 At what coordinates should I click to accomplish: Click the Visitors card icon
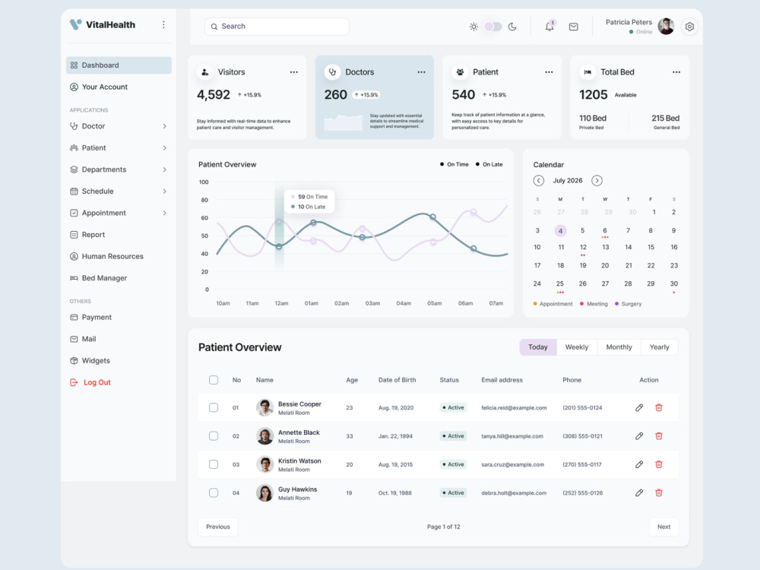[205, 72]
